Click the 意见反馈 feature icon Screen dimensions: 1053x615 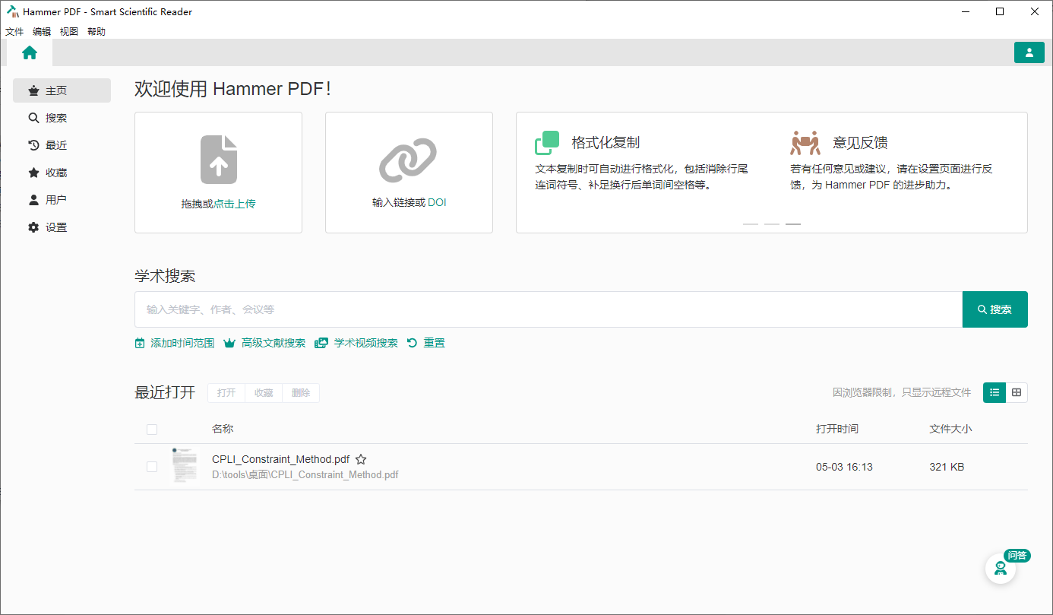(805, 143)
